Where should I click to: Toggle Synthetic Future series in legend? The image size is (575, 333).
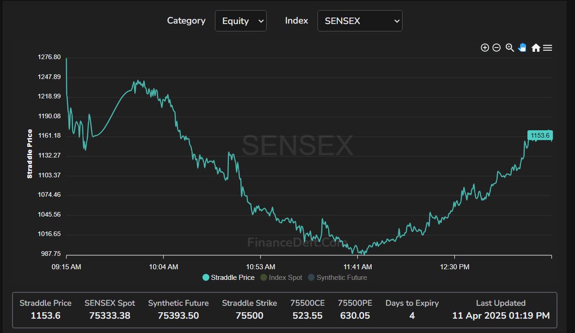[337, 277]
